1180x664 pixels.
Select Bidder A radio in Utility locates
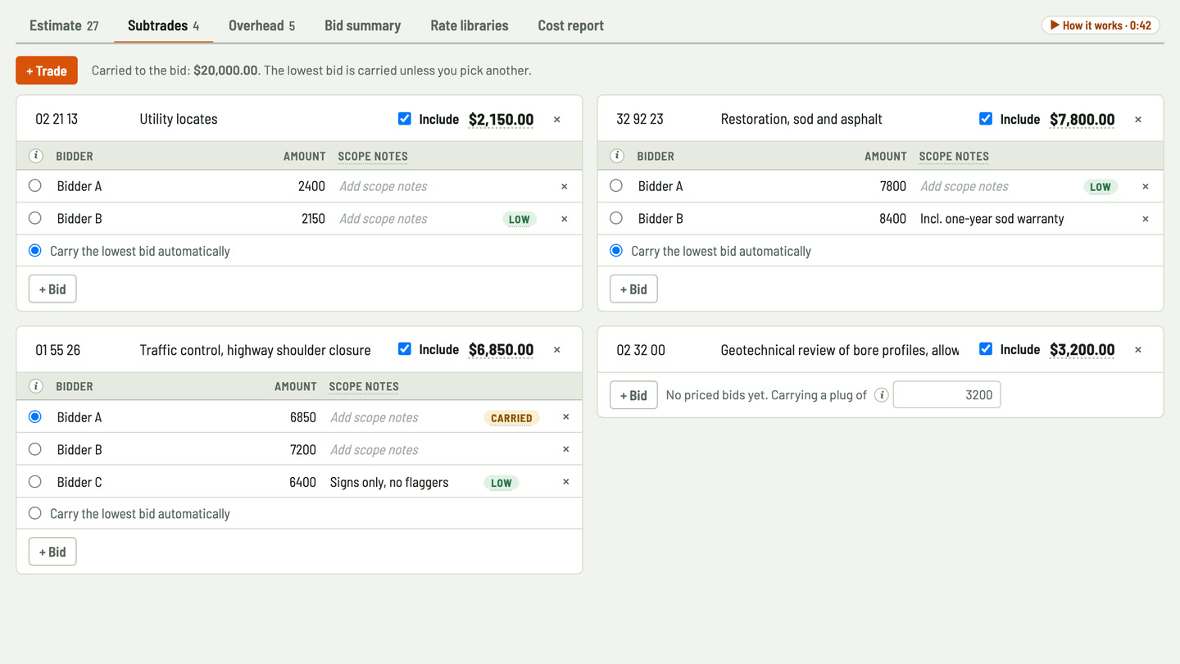35,186
